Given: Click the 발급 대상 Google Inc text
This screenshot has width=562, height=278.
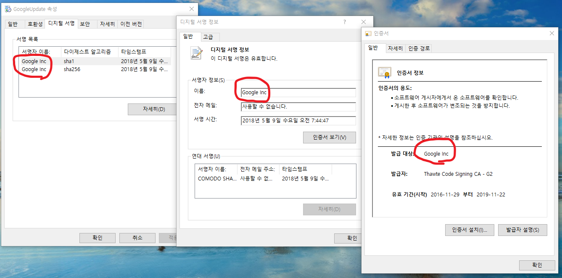Looking at the screenshot, I should (x=436, y=154).
